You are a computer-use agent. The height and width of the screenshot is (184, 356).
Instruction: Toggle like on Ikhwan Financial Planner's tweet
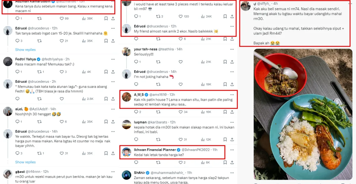pos(180,162)
